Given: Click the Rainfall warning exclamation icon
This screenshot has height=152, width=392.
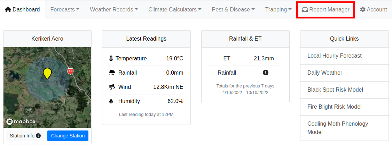Looking at the screenshot, I should coord(266,73).
